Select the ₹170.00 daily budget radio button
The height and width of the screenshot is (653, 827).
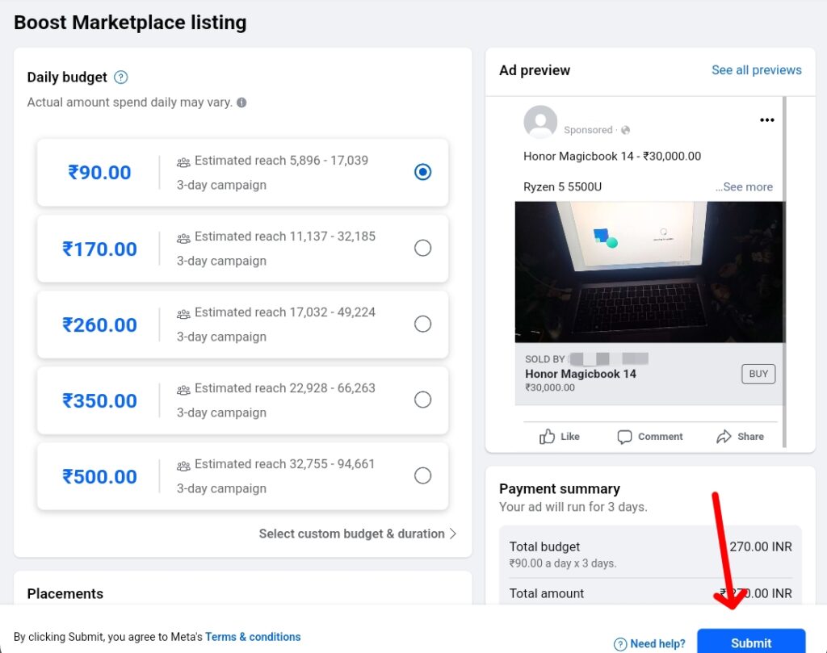[x=422, y=248]
